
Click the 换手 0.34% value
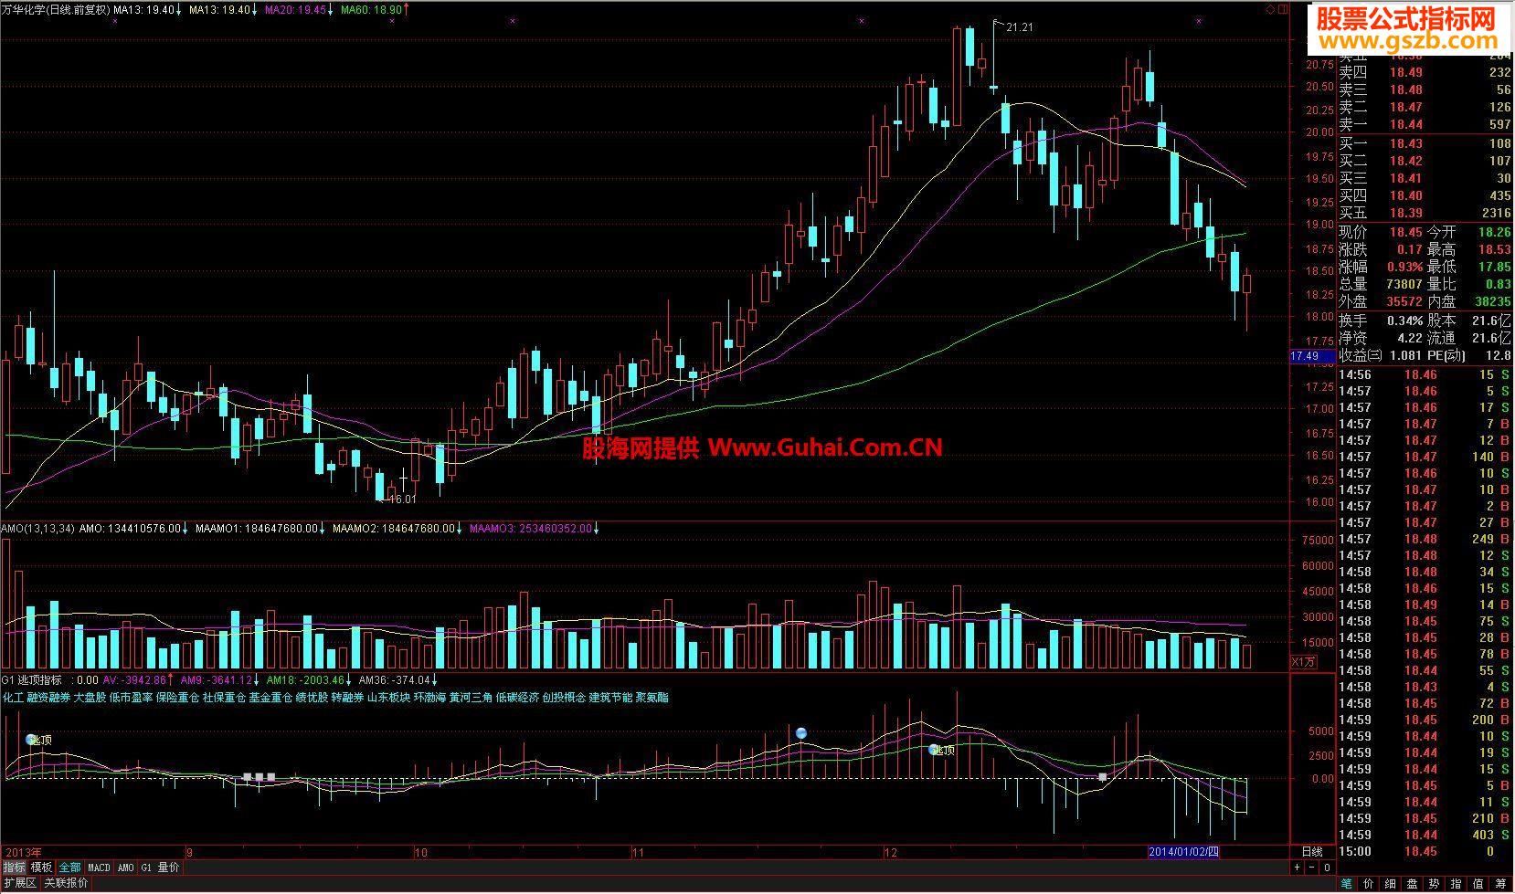(x=1404, y=321)
